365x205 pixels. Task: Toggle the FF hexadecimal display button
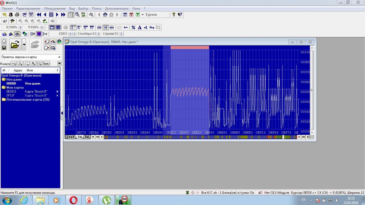[106, 27]
